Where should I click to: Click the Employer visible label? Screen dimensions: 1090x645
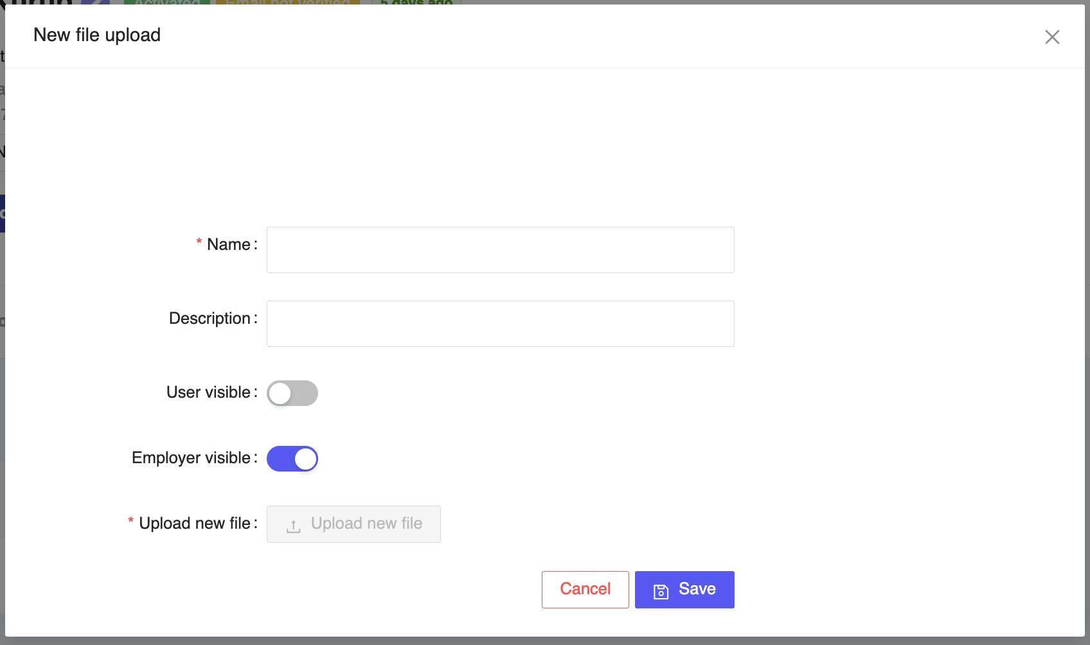point(191,458)
